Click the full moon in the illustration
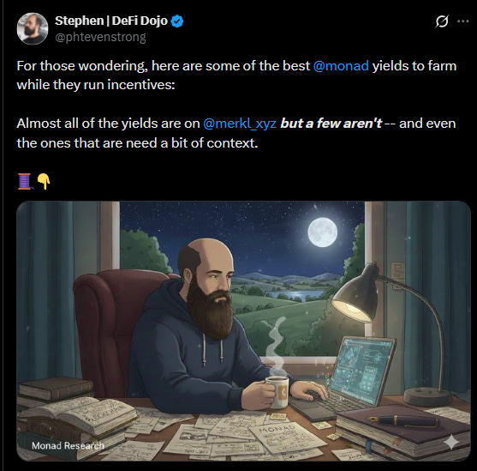The width and height of the screenshot is (477, 471). click(x=323, y=232)
